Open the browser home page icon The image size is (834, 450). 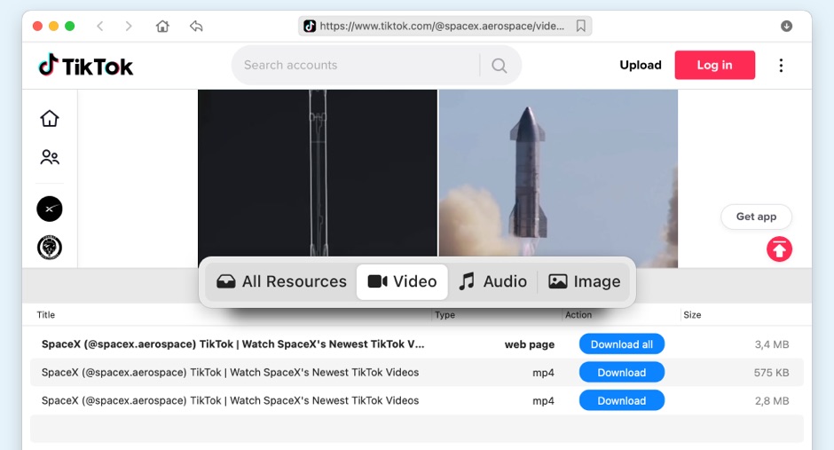point(162,26)
